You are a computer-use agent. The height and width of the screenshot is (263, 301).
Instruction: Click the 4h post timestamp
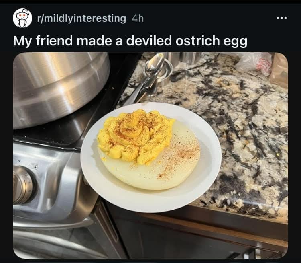tap(138, 18)
